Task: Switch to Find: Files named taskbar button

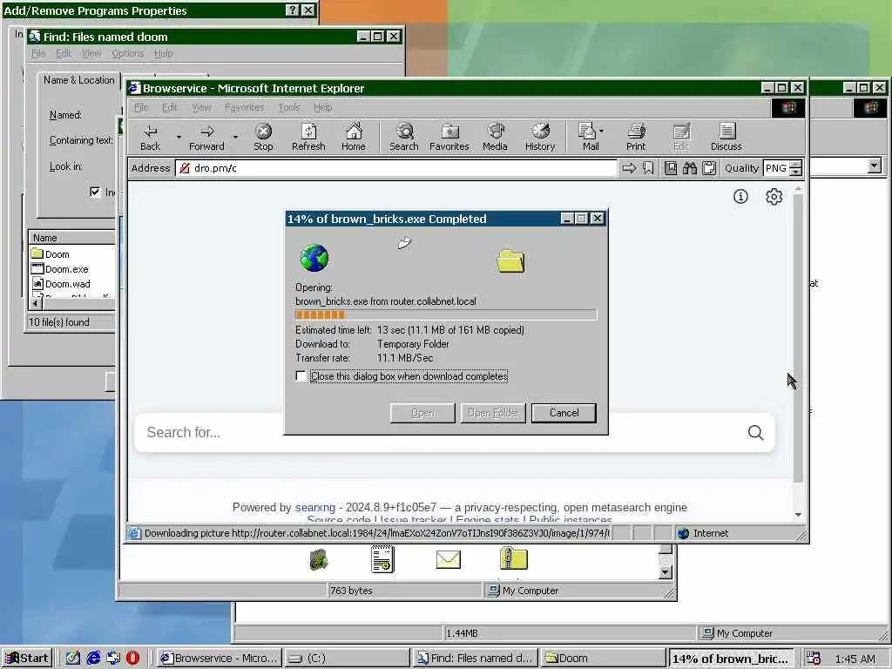Action: pyautogui.click(x=475, y=659)
